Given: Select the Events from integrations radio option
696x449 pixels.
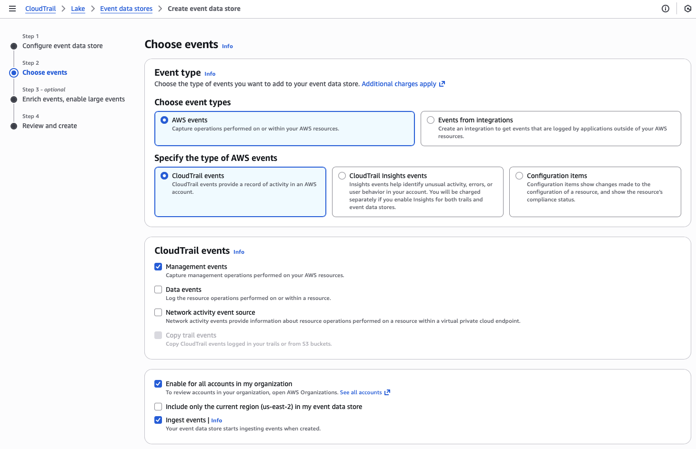Looking at the screenshot, I should [431, 120].
